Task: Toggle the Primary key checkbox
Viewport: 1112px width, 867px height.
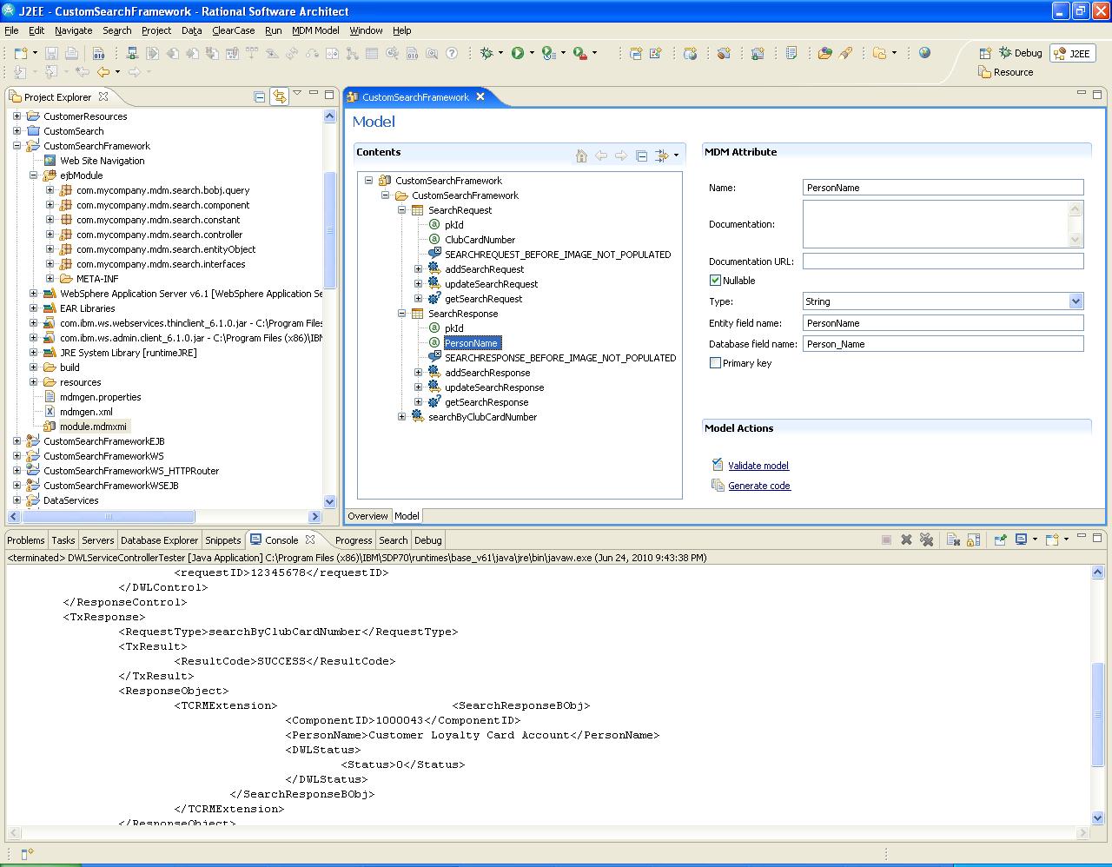Action: [715, 363]
